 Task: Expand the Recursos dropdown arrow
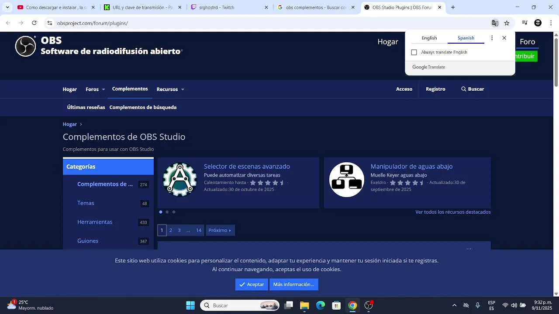tap(183, 89)
